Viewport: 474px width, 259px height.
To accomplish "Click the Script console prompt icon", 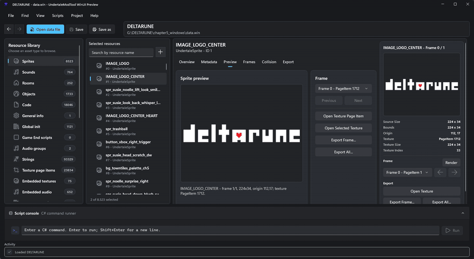I will click(15, 230).
